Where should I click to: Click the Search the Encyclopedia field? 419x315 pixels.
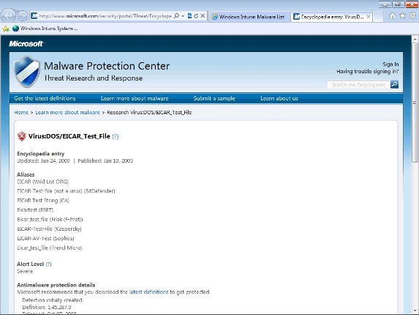point(358,84)
